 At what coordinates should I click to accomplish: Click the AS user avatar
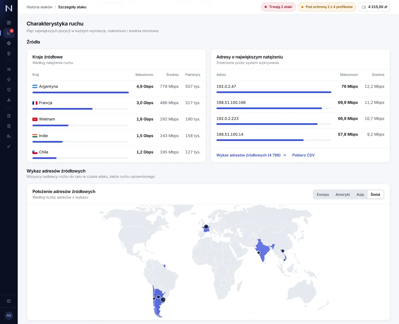(x=9, y=315)
